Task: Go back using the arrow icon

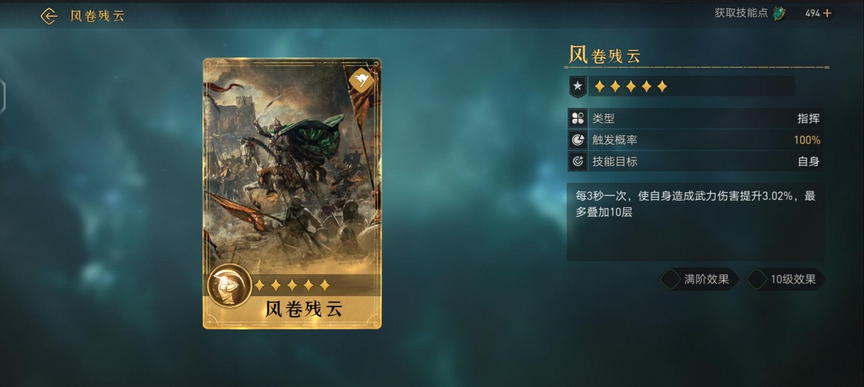Action: (49, 16)
